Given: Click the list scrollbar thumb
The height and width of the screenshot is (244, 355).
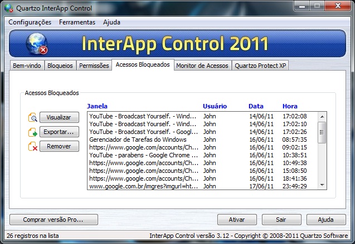Looking at the screenshot, I should tap(322, 132).
